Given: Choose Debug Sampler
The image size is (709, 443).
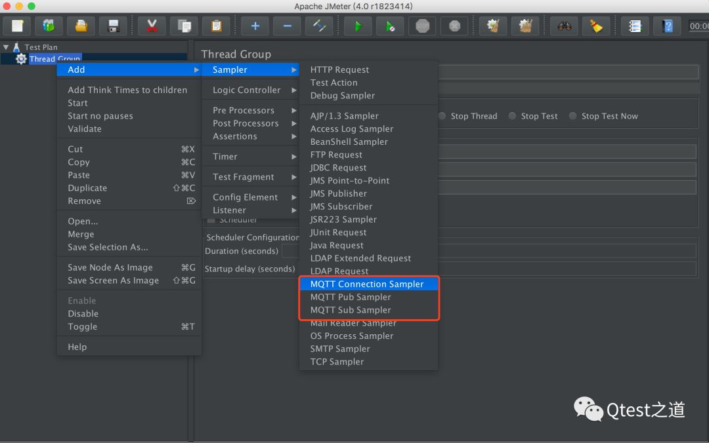Looking at the screenshot, I should click(x=368, y=96).
